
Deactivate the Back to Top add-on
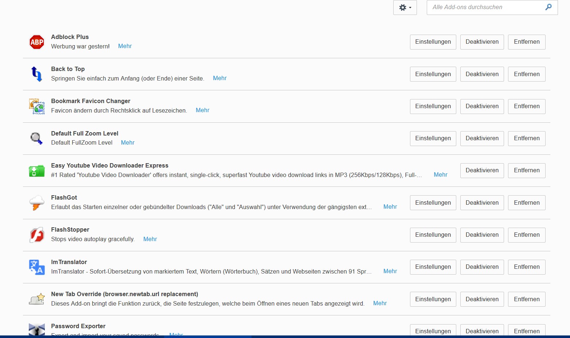tap(482, 74)
